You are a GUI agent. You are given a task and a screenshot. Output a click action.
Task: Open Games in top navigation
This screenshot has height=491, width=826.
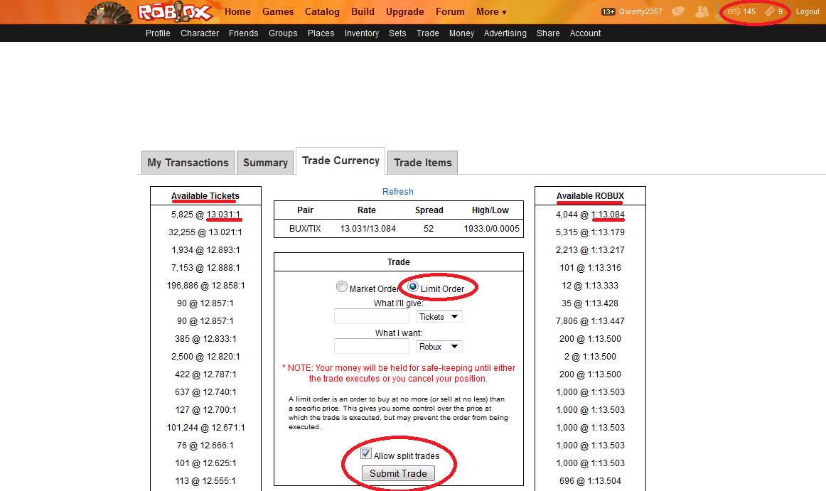pos(278,11)
